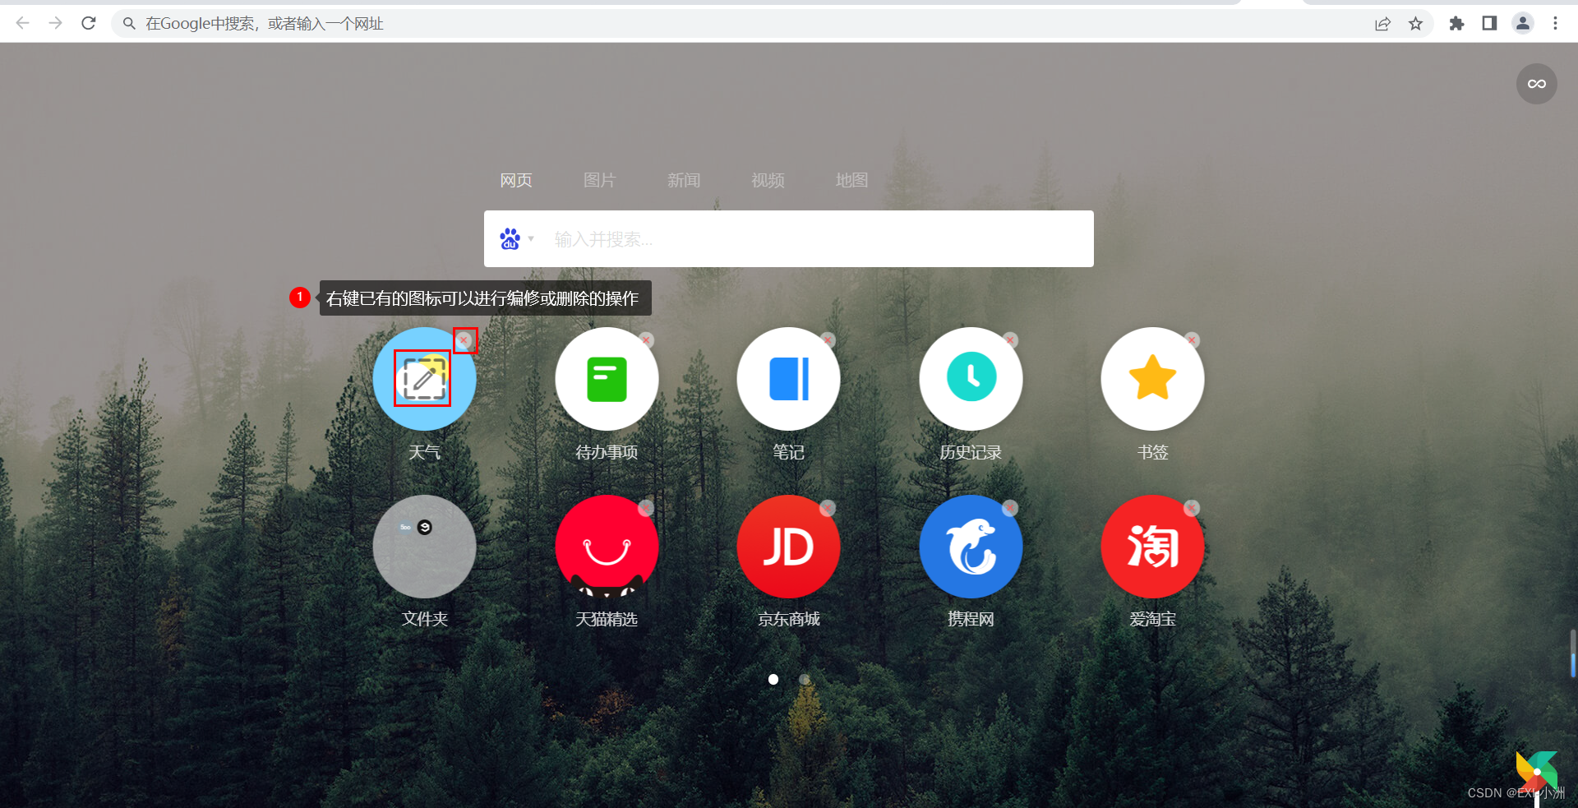Open the Chrome profile avatar
This screenshot has height=808, width=1578.
coord(1523,24)
